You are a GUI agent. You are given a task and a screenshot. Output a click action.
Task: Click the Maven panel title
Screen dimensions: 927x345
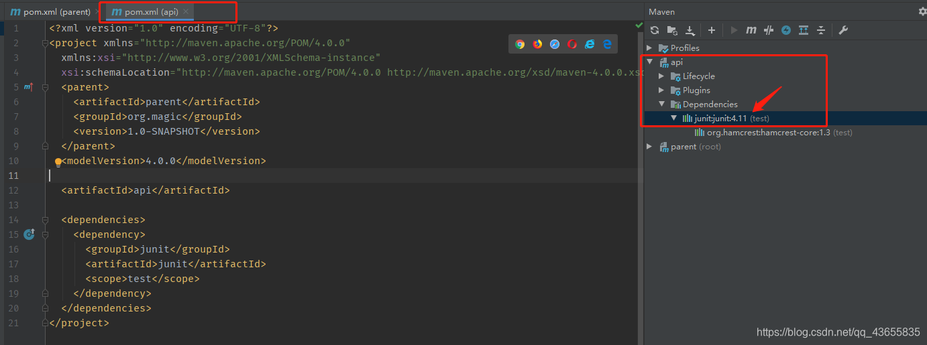pyautogui.click(x=662, y=11)
